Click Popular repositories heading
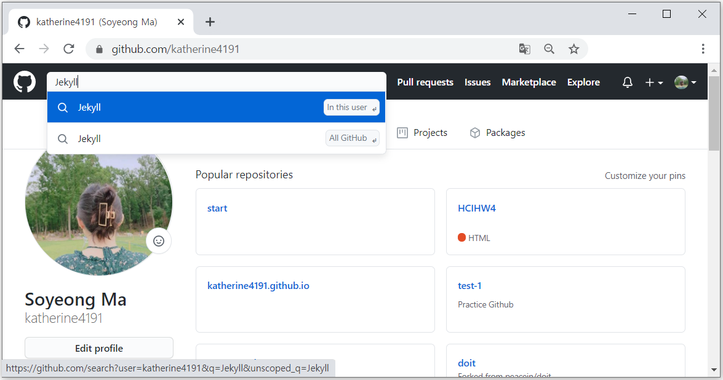This screenshot has height=380, width=723. pos(244,175)
